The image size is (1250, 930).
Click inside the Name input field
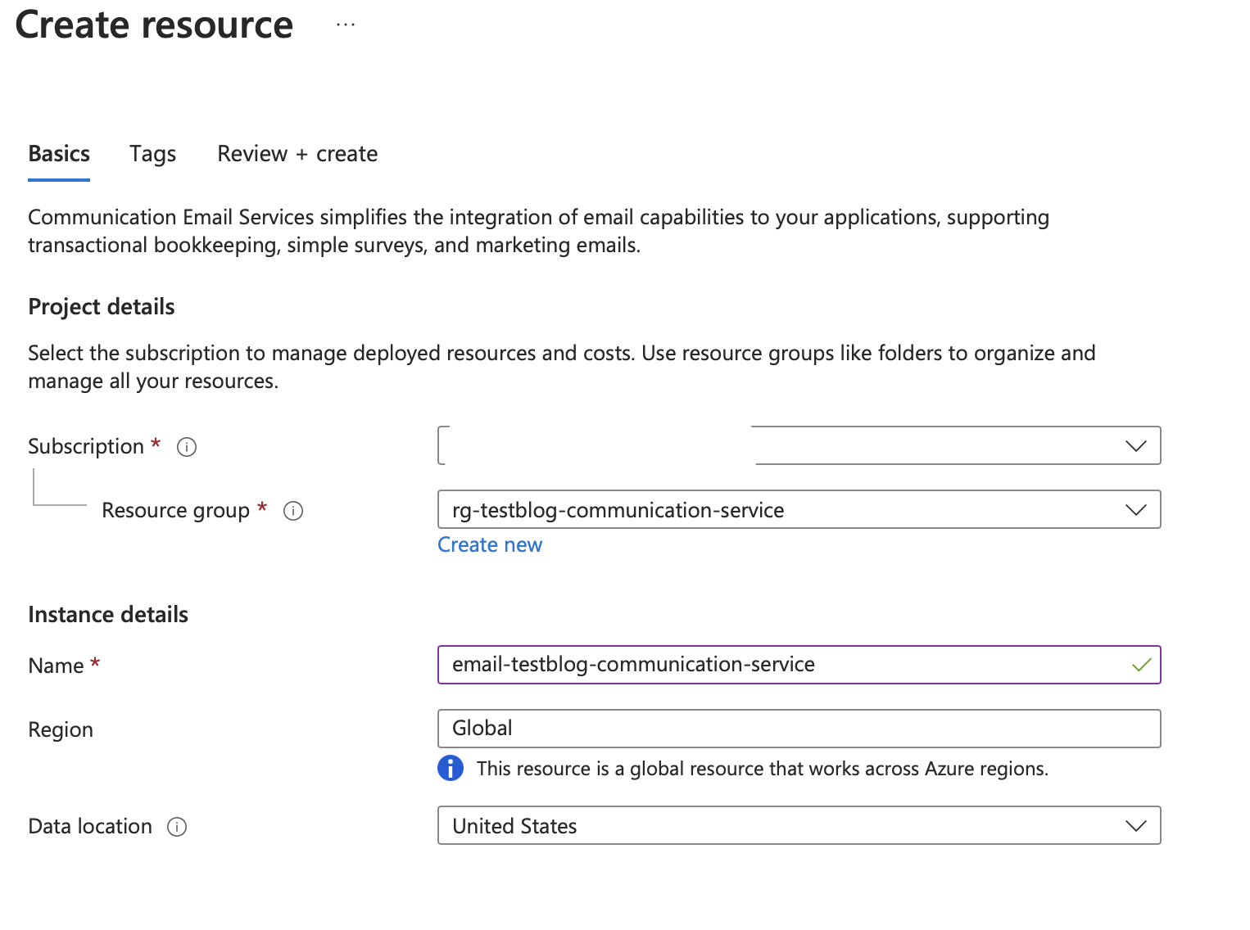737,665
